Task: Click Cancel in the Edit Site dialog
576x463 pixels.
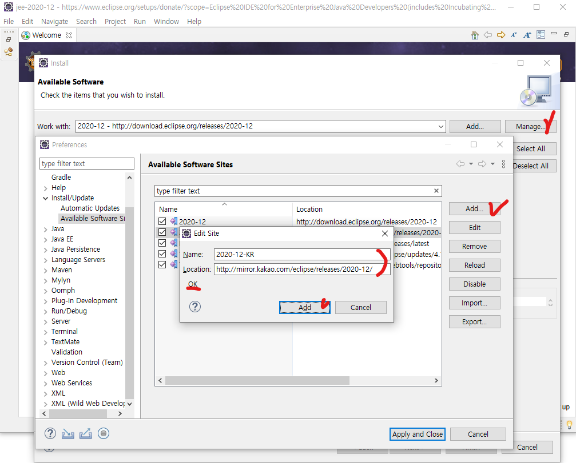Action: tap(361, 307)
